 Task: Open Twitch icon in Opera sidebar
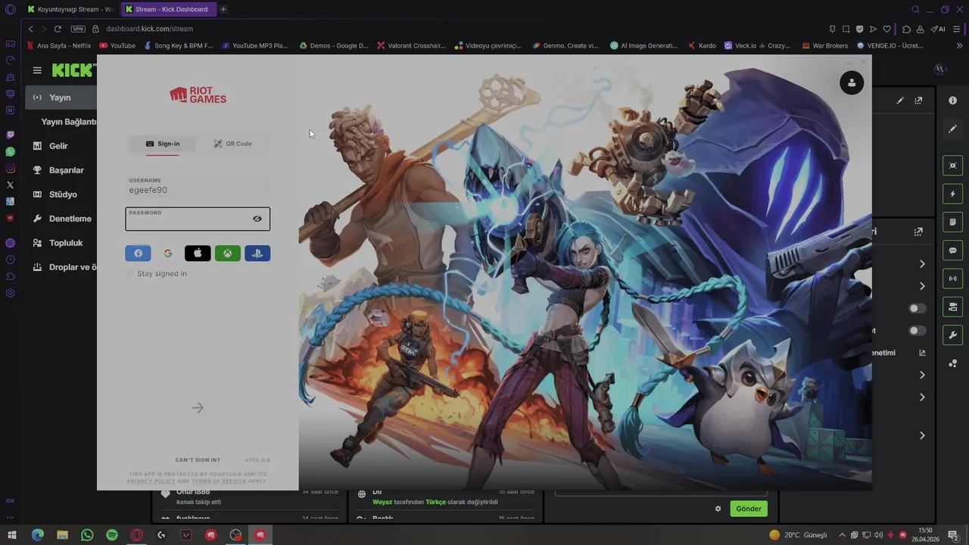[10, 135]
